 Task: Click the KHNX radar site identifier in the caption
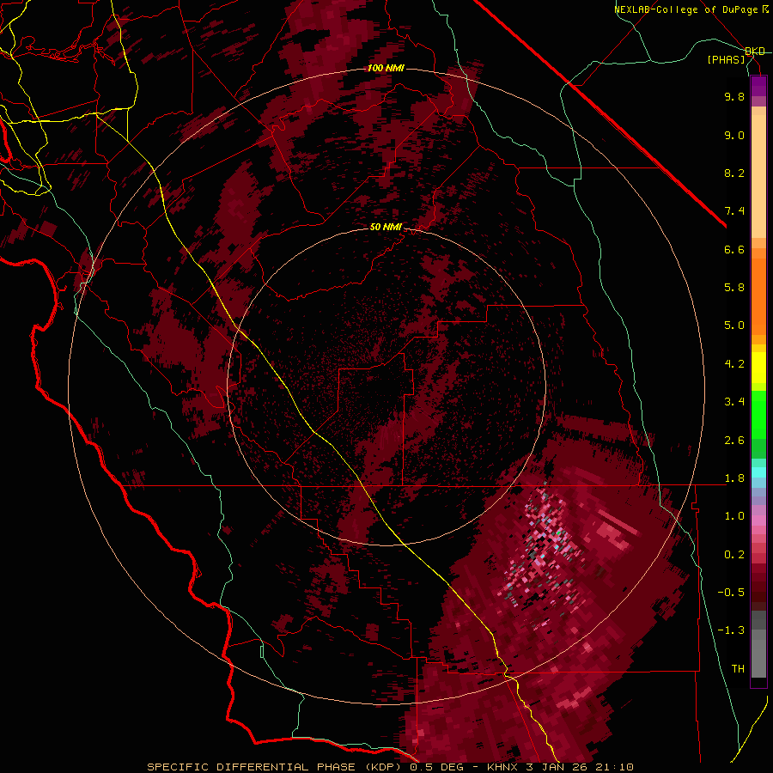point(502,767)
